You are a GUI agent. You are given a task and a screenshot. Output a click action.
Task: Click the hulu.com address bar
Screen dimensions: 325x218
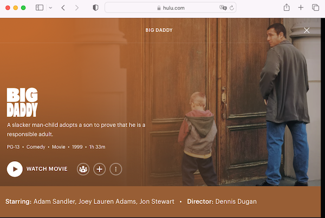pos(171,8)
